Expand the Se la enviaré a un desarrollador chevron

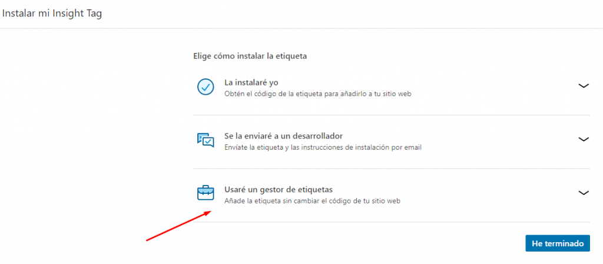584,139
